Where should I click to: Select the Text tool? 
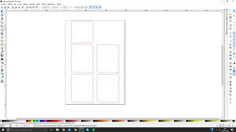(x=2, y=59)
